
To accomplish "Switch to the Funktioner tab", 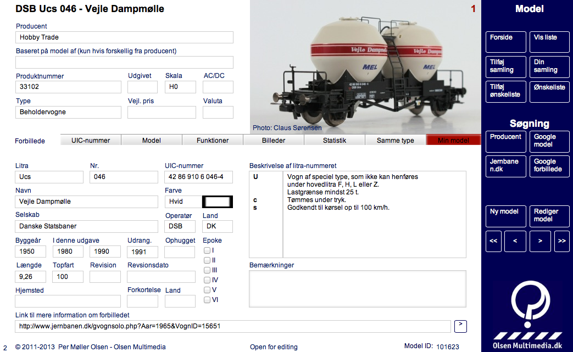I will coord(213,140).
